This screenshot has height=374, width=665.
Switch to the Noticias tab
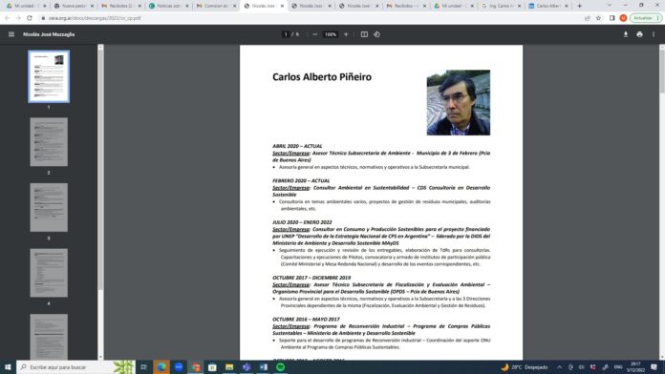[x=168, y=6]
